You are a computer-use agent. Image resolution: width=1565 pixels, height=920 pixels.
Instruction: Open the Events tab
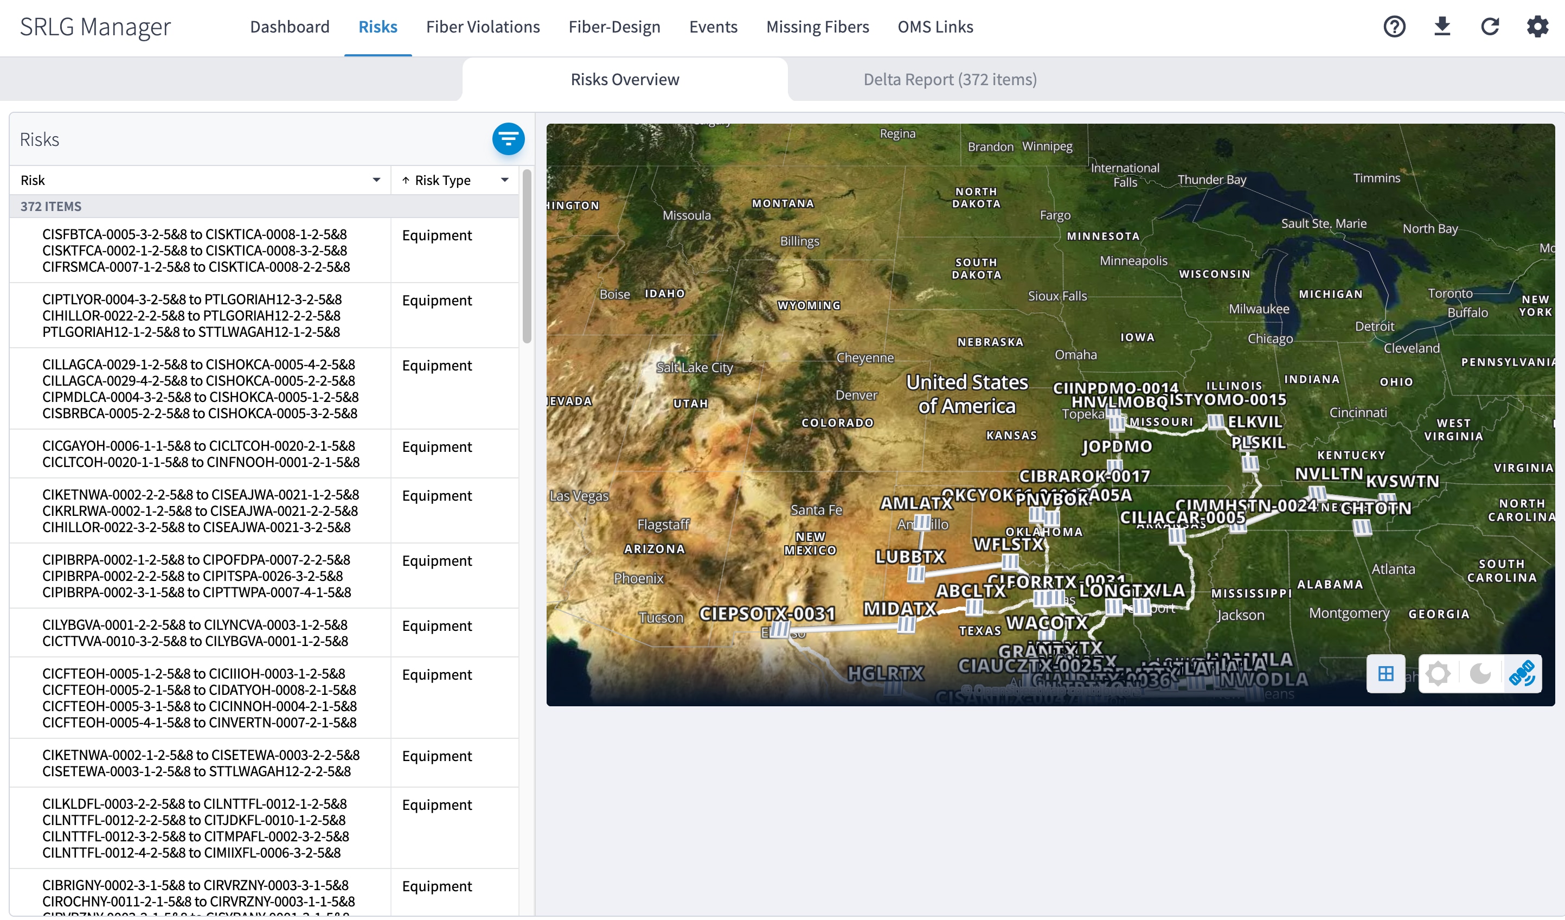click(713, 27)
